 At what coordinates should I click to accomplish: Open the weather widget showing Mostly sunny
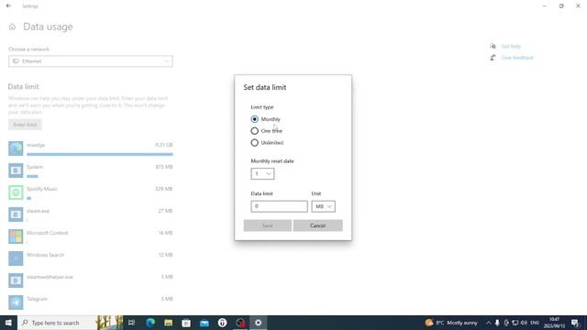(451, 323)
